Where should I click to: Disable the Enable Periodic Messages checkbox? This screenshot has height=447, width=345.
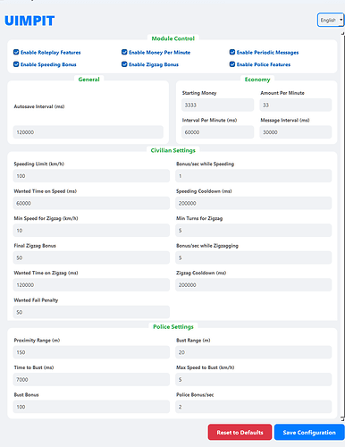232,52
